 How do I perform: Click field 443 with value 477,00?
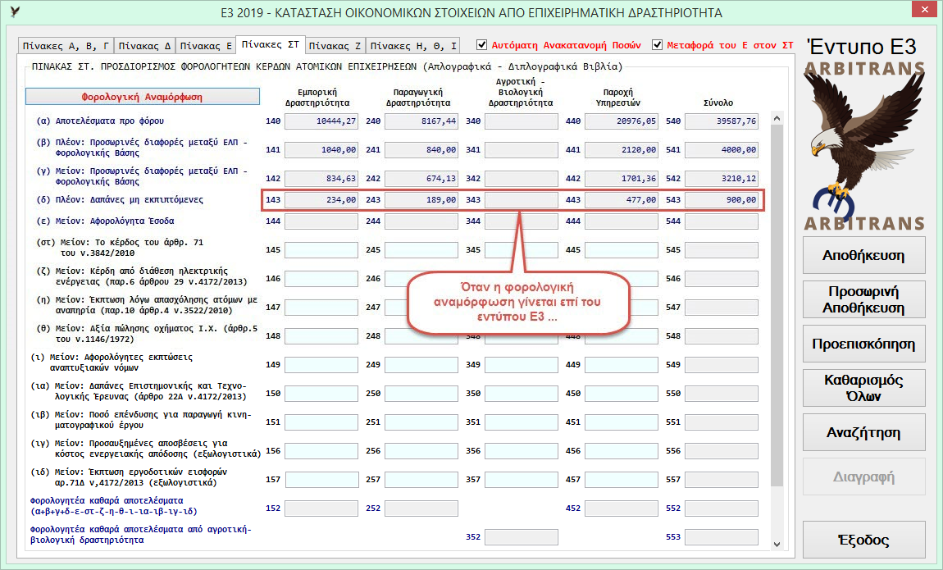[x=622, y=199]
